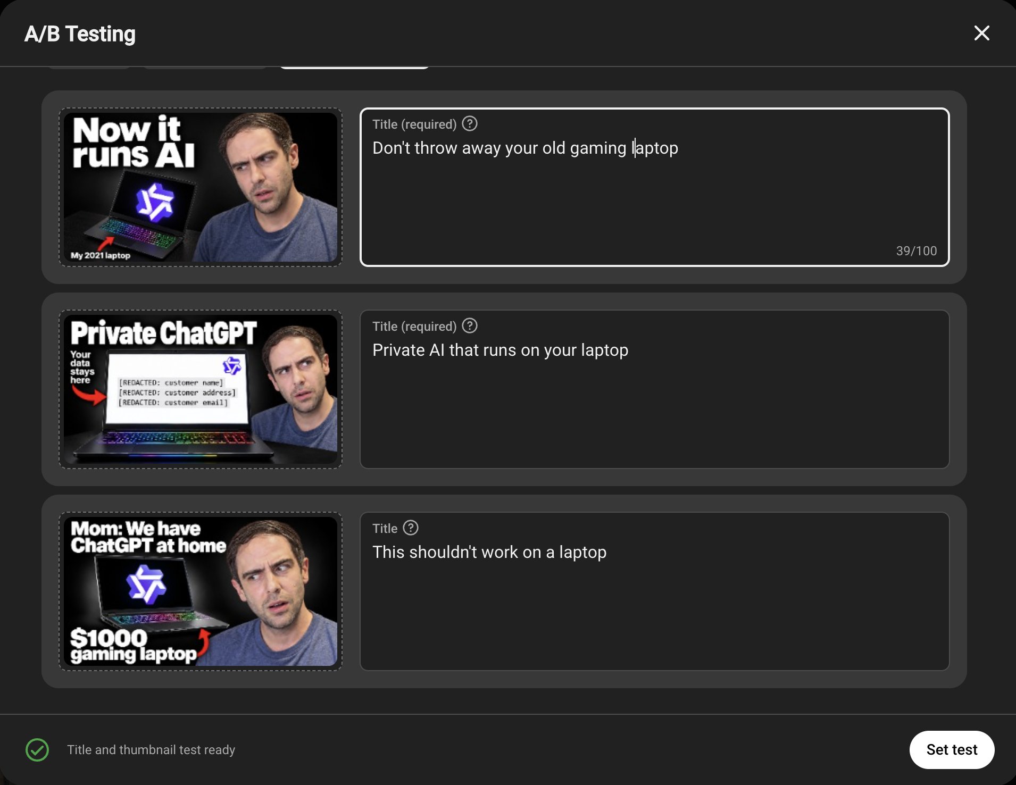Image resolution: width=1016 pixels, height=785 pixels.
Task: Select the "Mom: We have ChatGPT at home" thumbnail
Action: tap(201, 591)
